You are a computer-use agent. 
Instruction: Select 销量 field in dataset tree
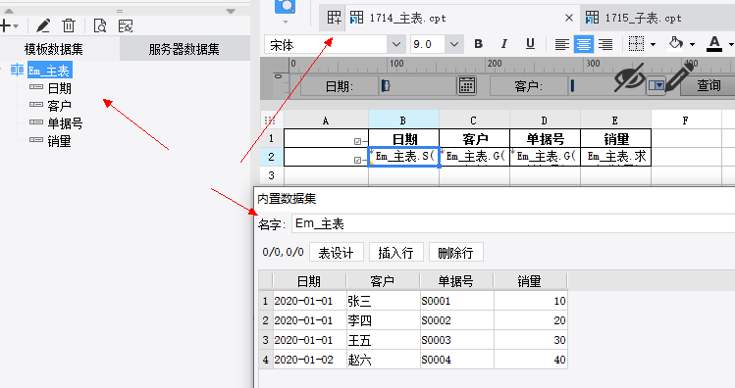tap(60, 141)
